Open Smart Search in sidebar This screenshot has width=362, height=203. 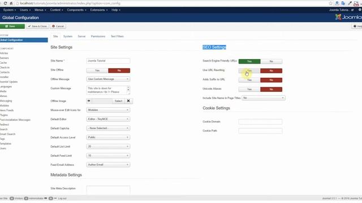(7, 134)
